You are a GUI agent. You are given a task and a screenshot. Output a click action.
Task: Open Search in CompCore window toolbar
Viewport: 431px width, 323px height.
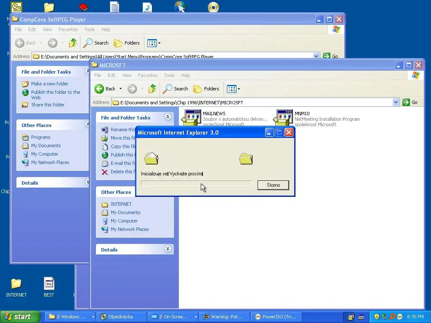coord(96,43)
